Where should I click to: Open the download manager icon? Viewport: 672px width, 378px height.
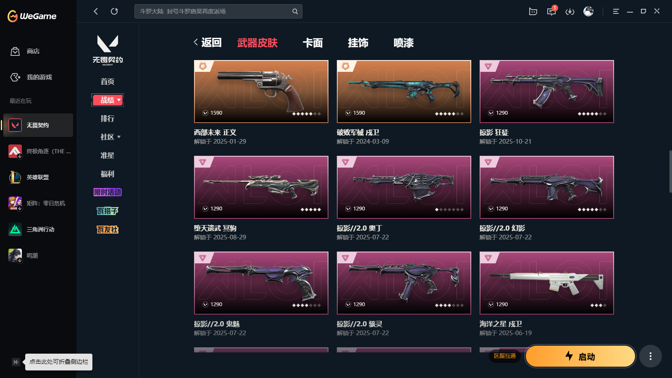(570, 11)
